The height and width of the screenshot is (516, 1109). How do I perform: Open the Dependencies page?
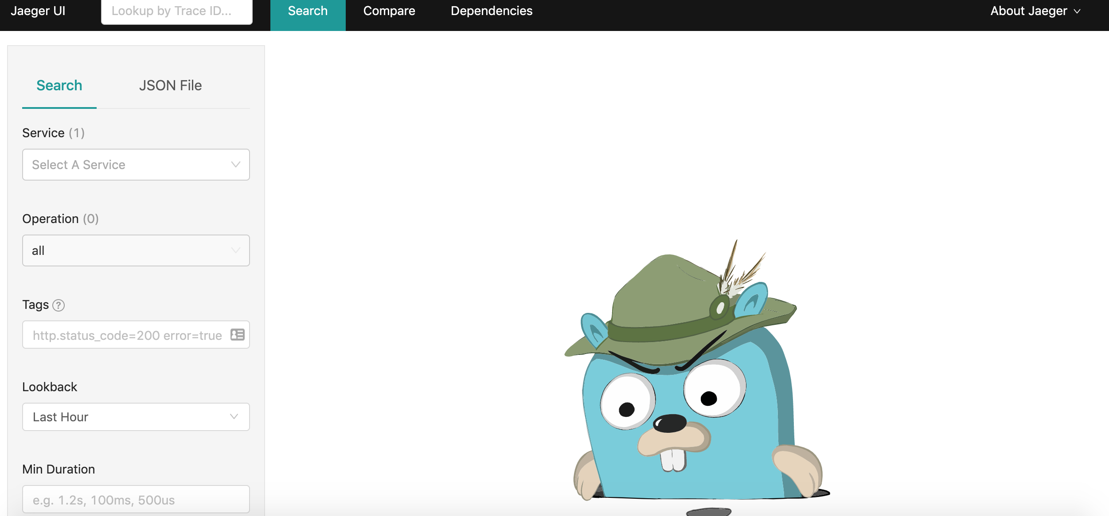click(491, 12)
